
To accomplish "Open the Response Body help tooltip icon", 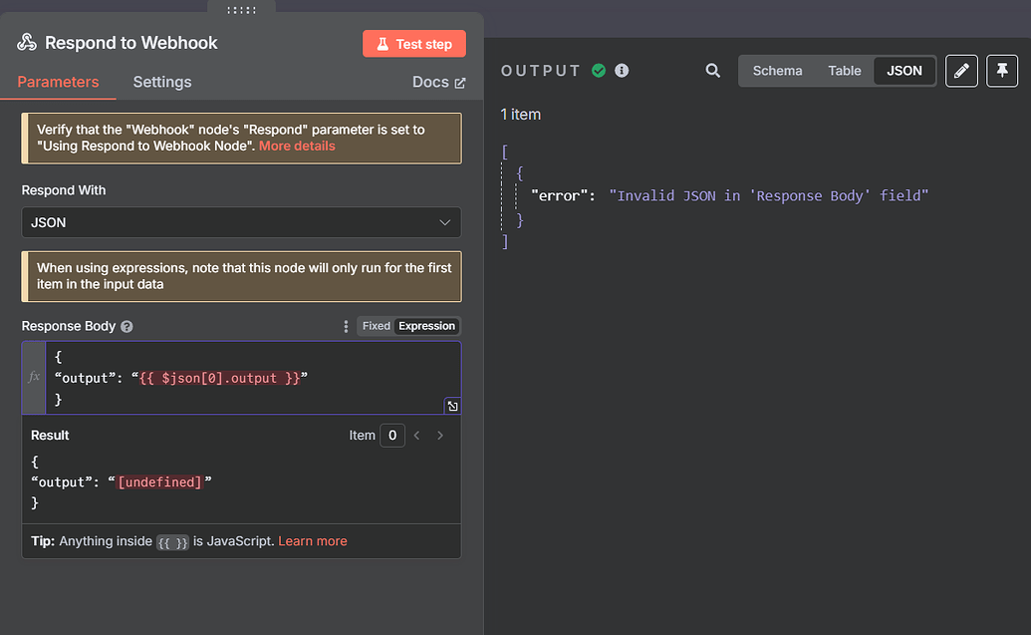I will pyautogui.click(x=126, y=326).
